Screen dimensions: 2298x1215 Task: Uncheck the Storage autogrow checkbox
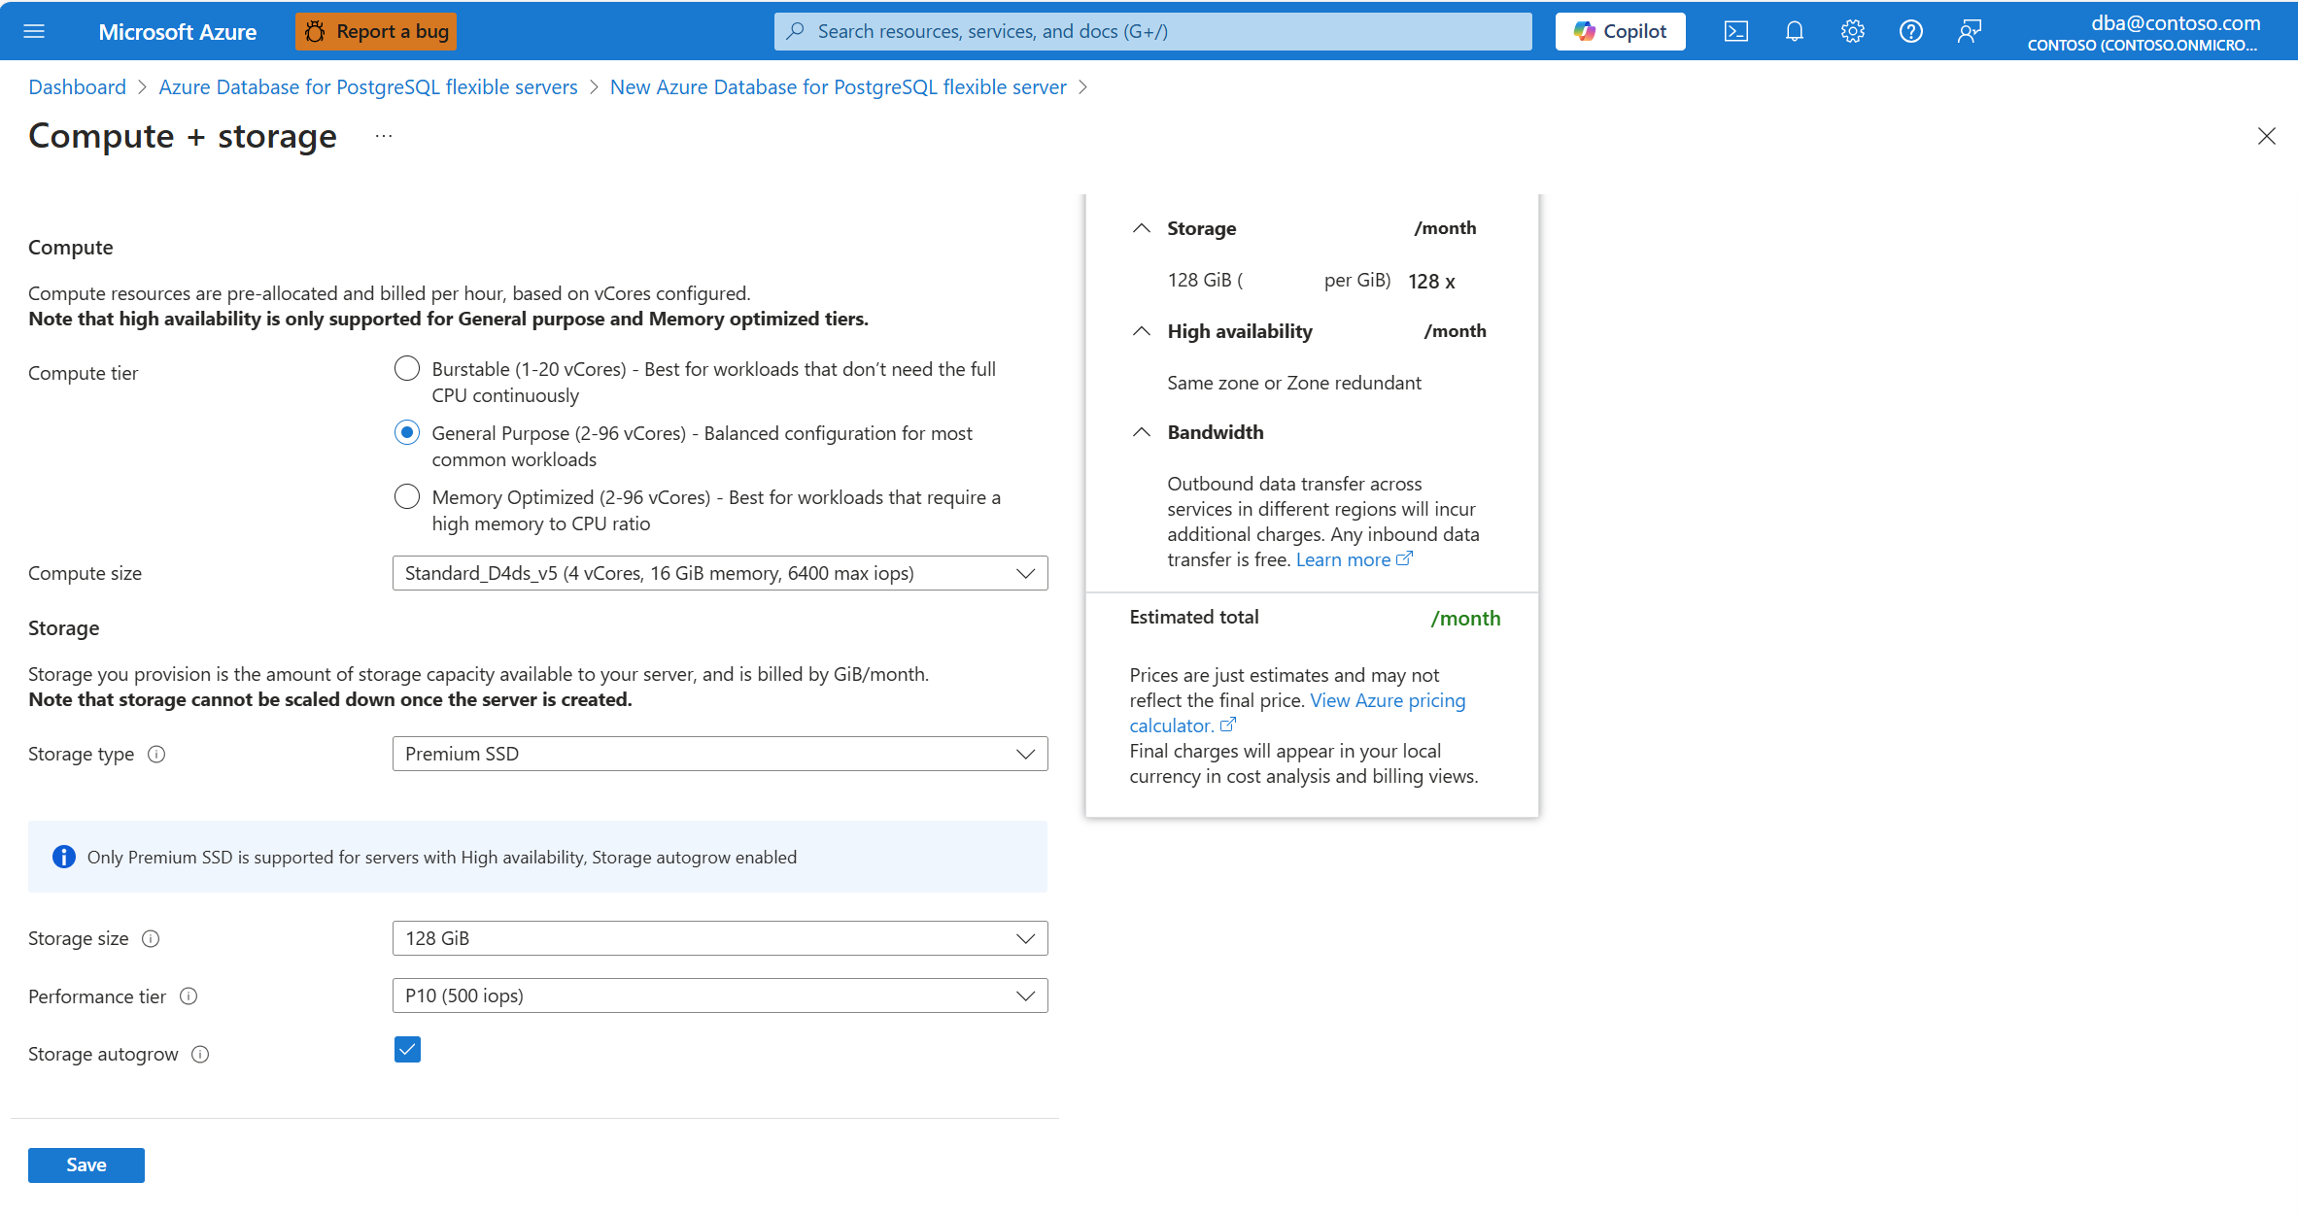tap(407, 1050)
